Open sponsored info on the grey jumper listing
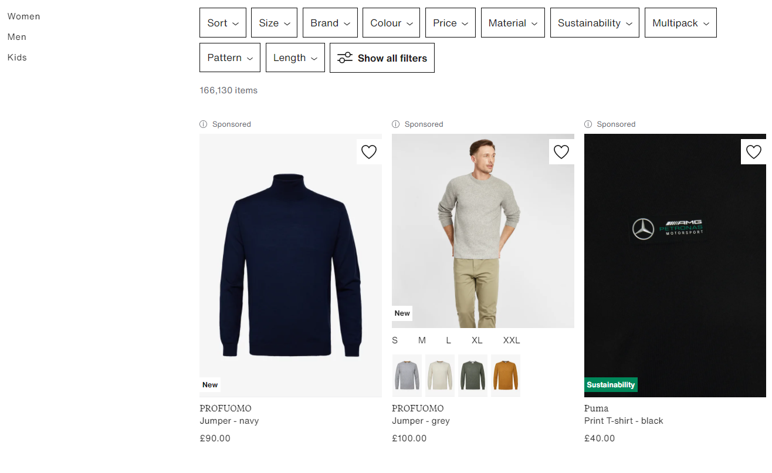 [x=395, y=124]
